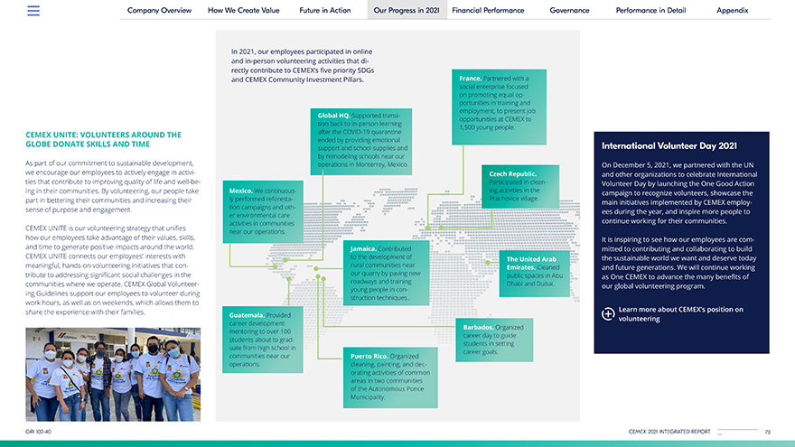Open the How We Create Value section
Screen dimensions: 795x447
[x=245, y=11]
